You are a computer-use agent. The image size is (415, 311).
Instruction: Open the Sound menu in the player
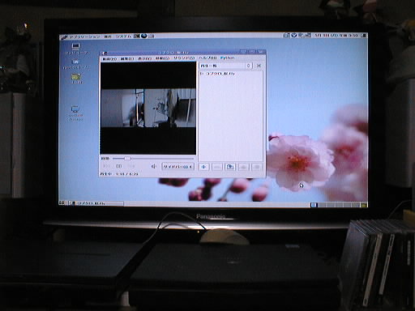[184, 58]
